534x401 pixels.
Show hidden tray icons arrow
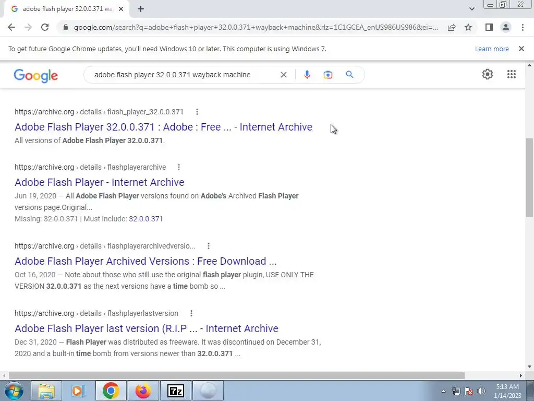pyautogui.click(x=443, y=391)
